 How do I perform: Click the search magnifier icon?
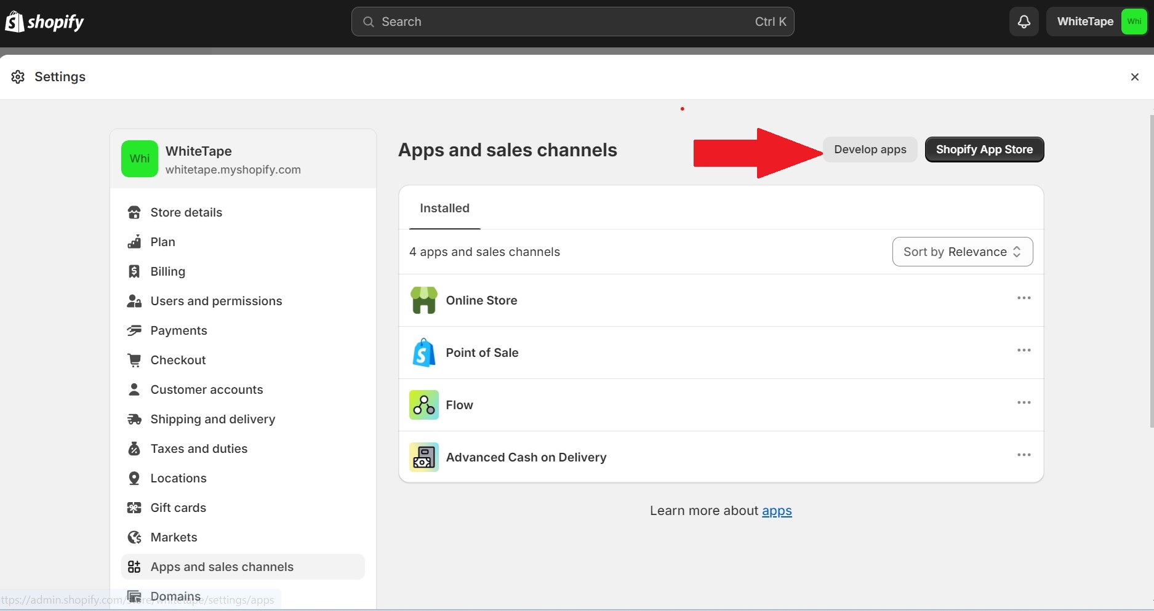point(369,22)
